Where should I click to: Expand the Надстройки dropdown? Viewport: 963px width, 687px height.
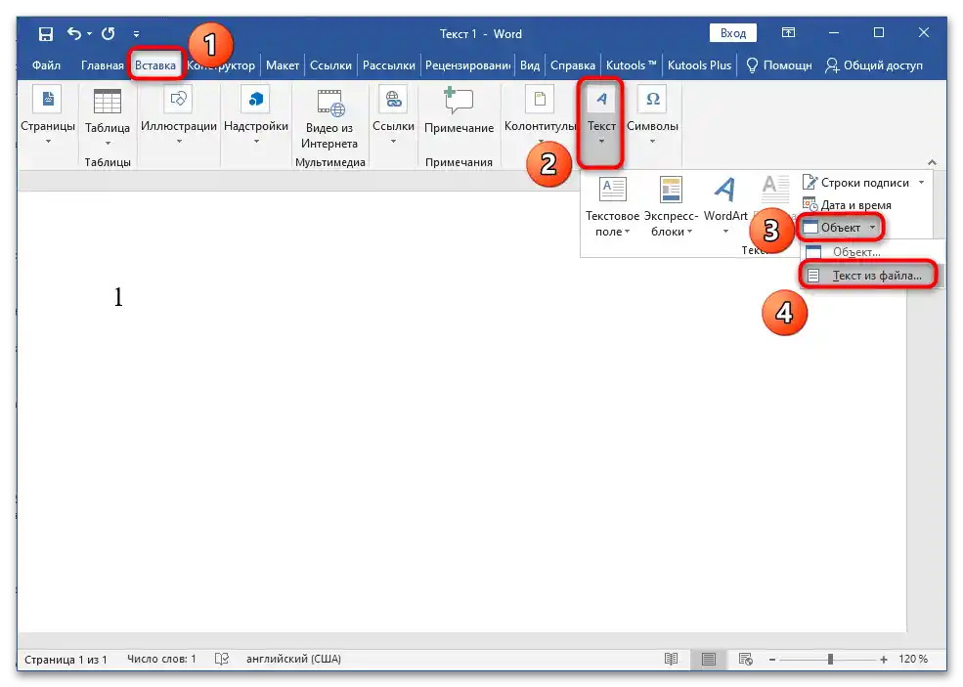click(x=256, y=116)
